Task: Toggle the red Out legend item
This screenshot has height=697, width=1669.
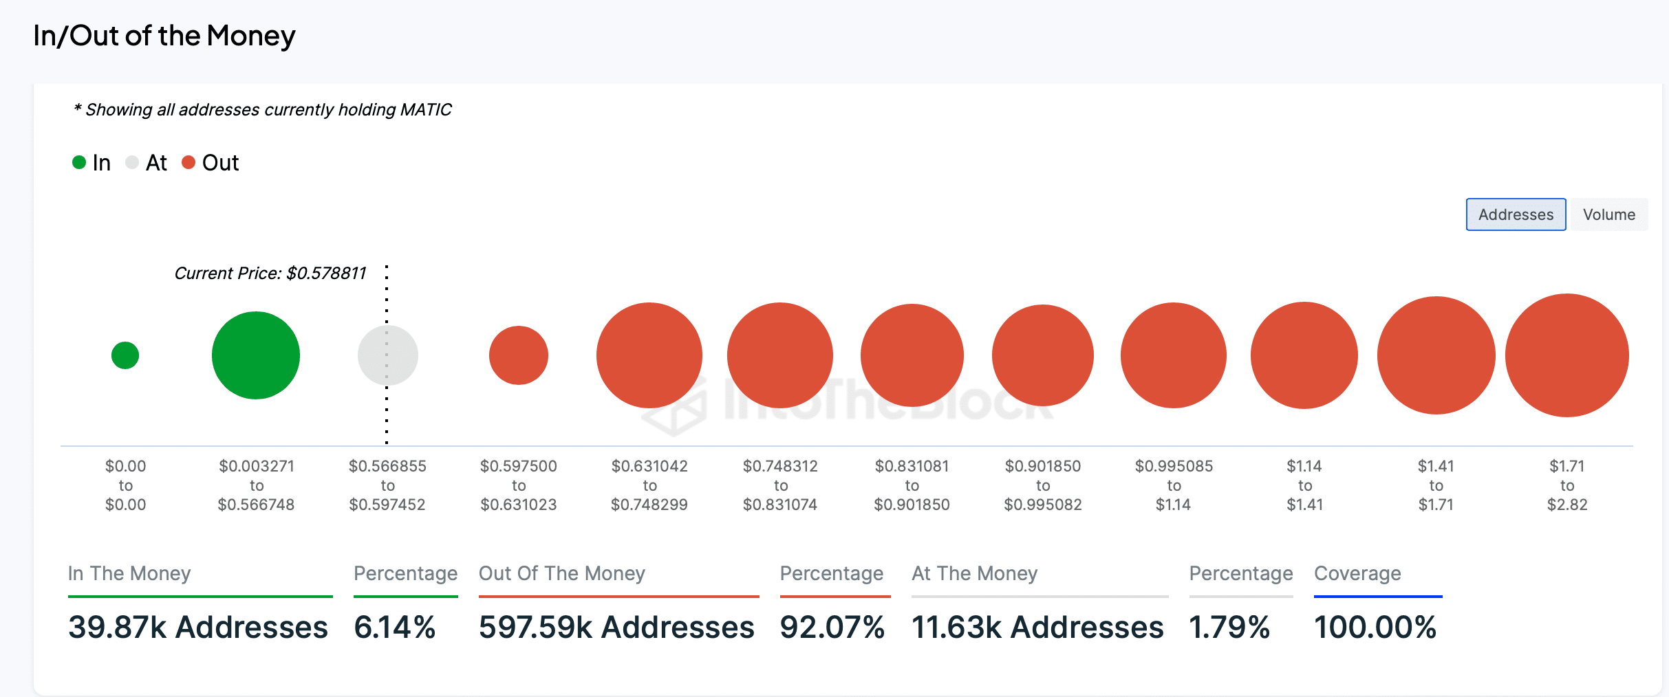Action: 211,163
